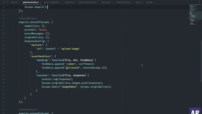Image resolution: width=202 pixels, height=114 pixels.
Task: Close the Gallery.php tab
Action: click(112, 2)
